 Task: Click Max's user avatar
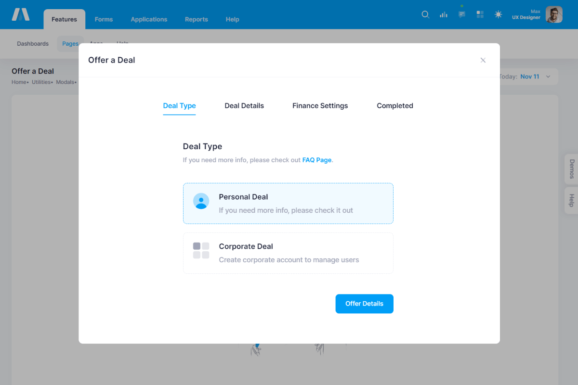click(x=554, y=14)
